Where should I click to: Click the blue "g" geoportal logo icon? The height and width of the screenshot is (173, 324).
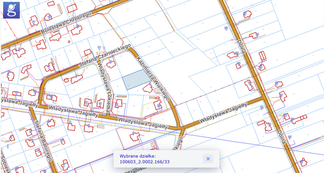pos(11,10)
